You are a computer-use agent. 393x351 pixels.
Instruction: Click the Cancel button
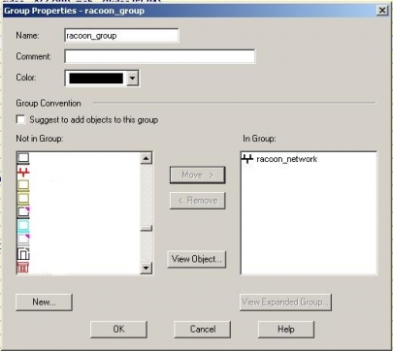click(203, 329)
